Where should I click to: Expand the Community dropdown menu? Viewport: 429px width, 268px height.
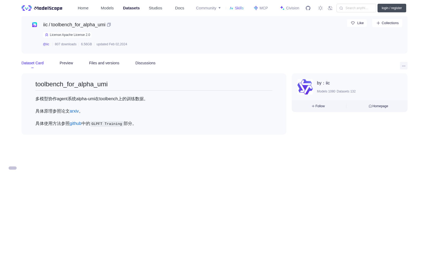(208, 8)
